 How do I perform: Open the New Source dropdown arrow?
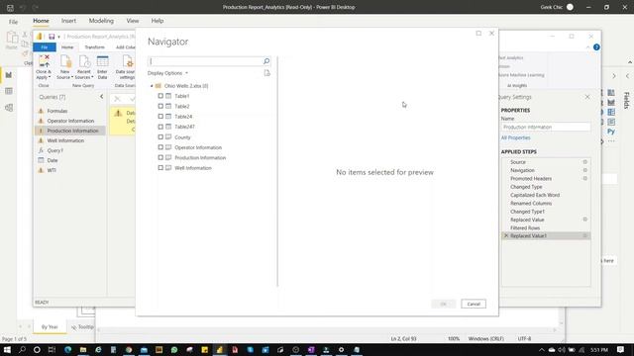[72, 77]
